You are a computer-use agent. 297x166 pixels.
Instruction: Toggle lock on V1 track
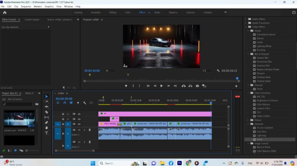pos(63,124)
